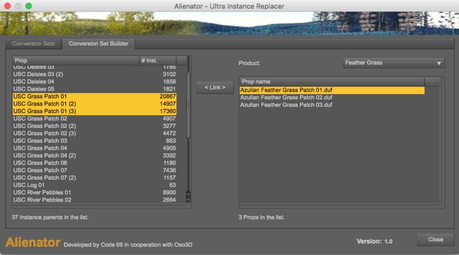Sort the list by Prop column header

(x=76, y=60)
